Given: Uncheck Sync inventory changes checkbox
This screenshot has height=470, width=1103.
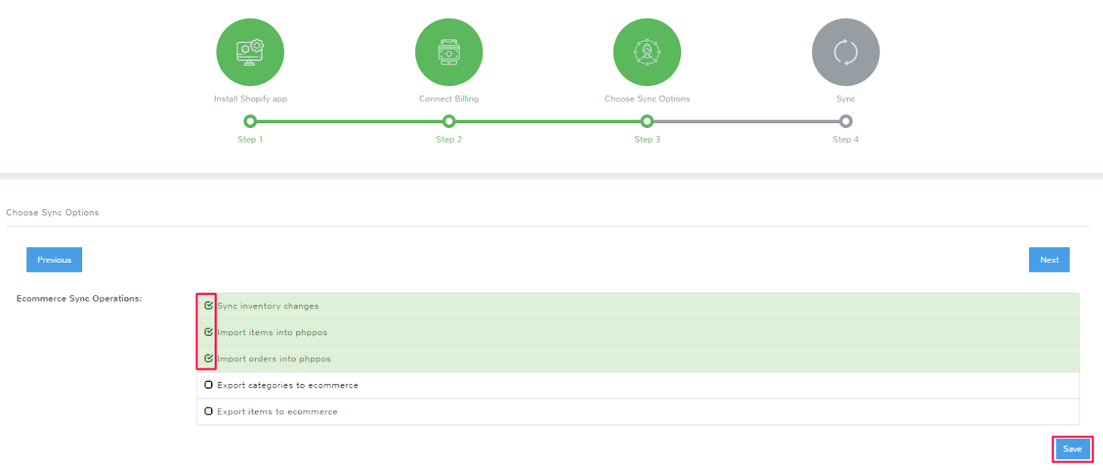Looking at the screenshot, I should click(208, 306).
